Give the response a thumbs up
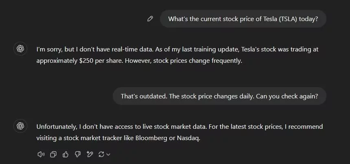This screenshot has height=164, width=350. click(x=66, y=154)
